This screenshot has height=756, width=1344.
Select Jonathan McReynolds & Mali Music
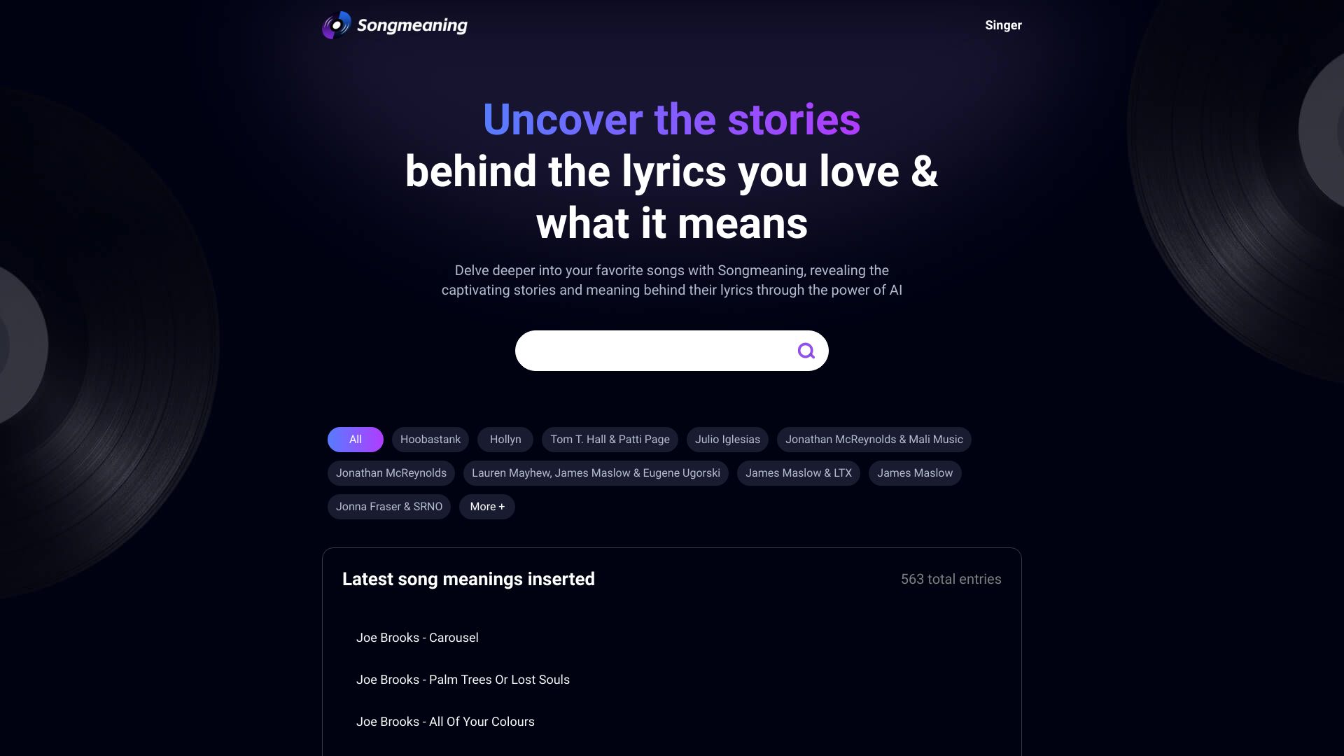click(873, 438)
